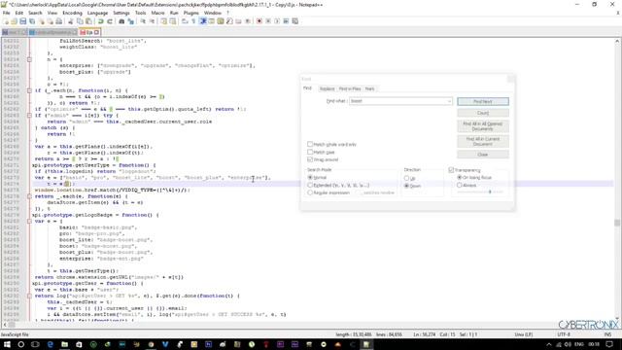This screenshot has width=622, height=350.
Task: Click the Playback macro toolbar icon
Action: tap(277, 21)
